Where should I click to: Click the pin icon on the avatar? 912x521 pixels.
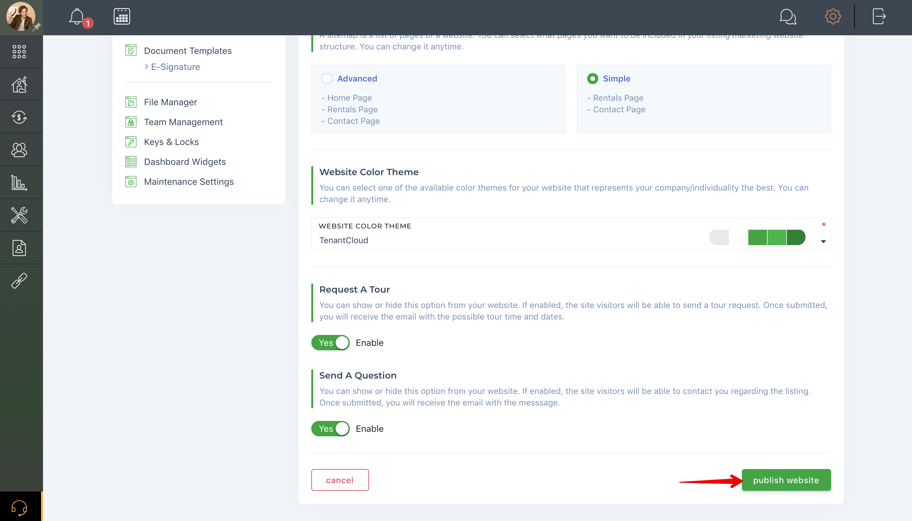(37, 27)
